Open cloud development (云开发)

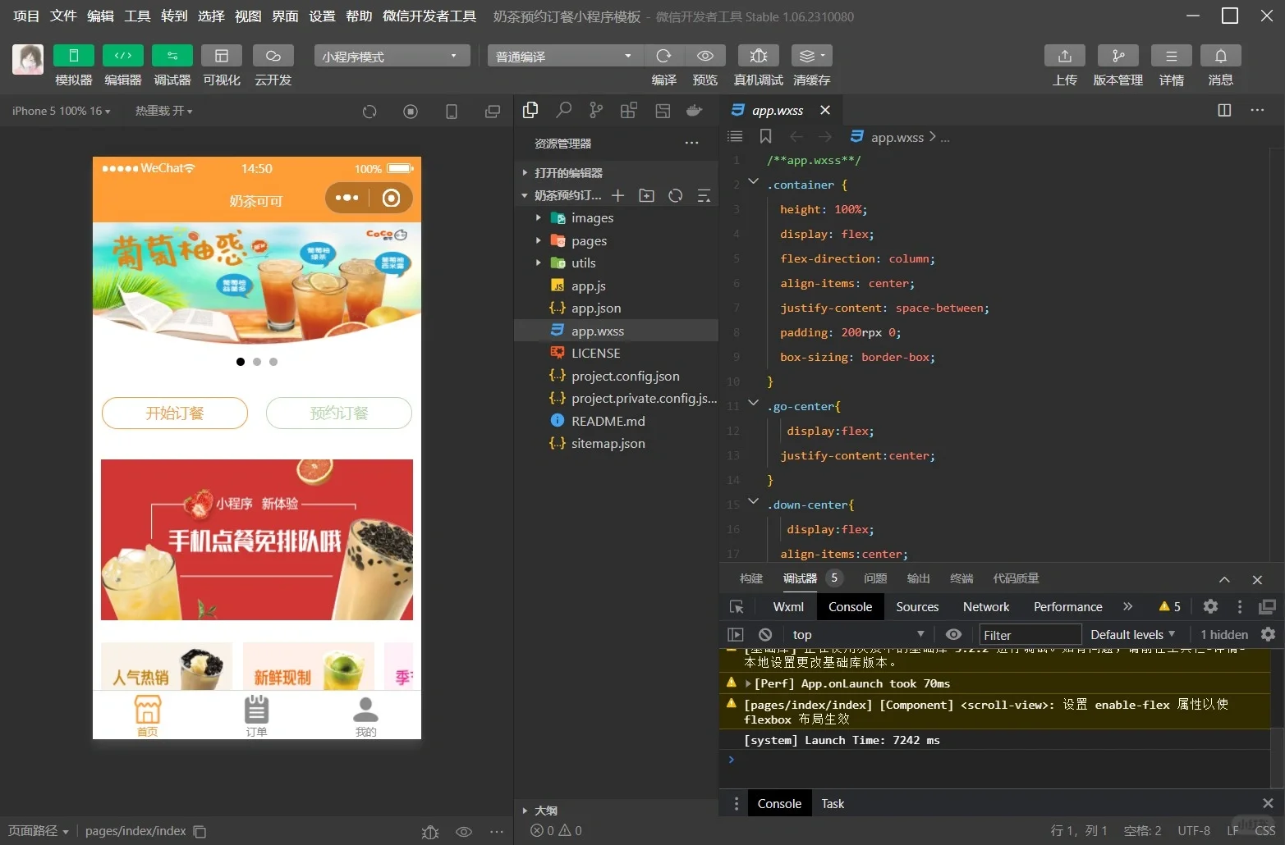pos(273,55)
